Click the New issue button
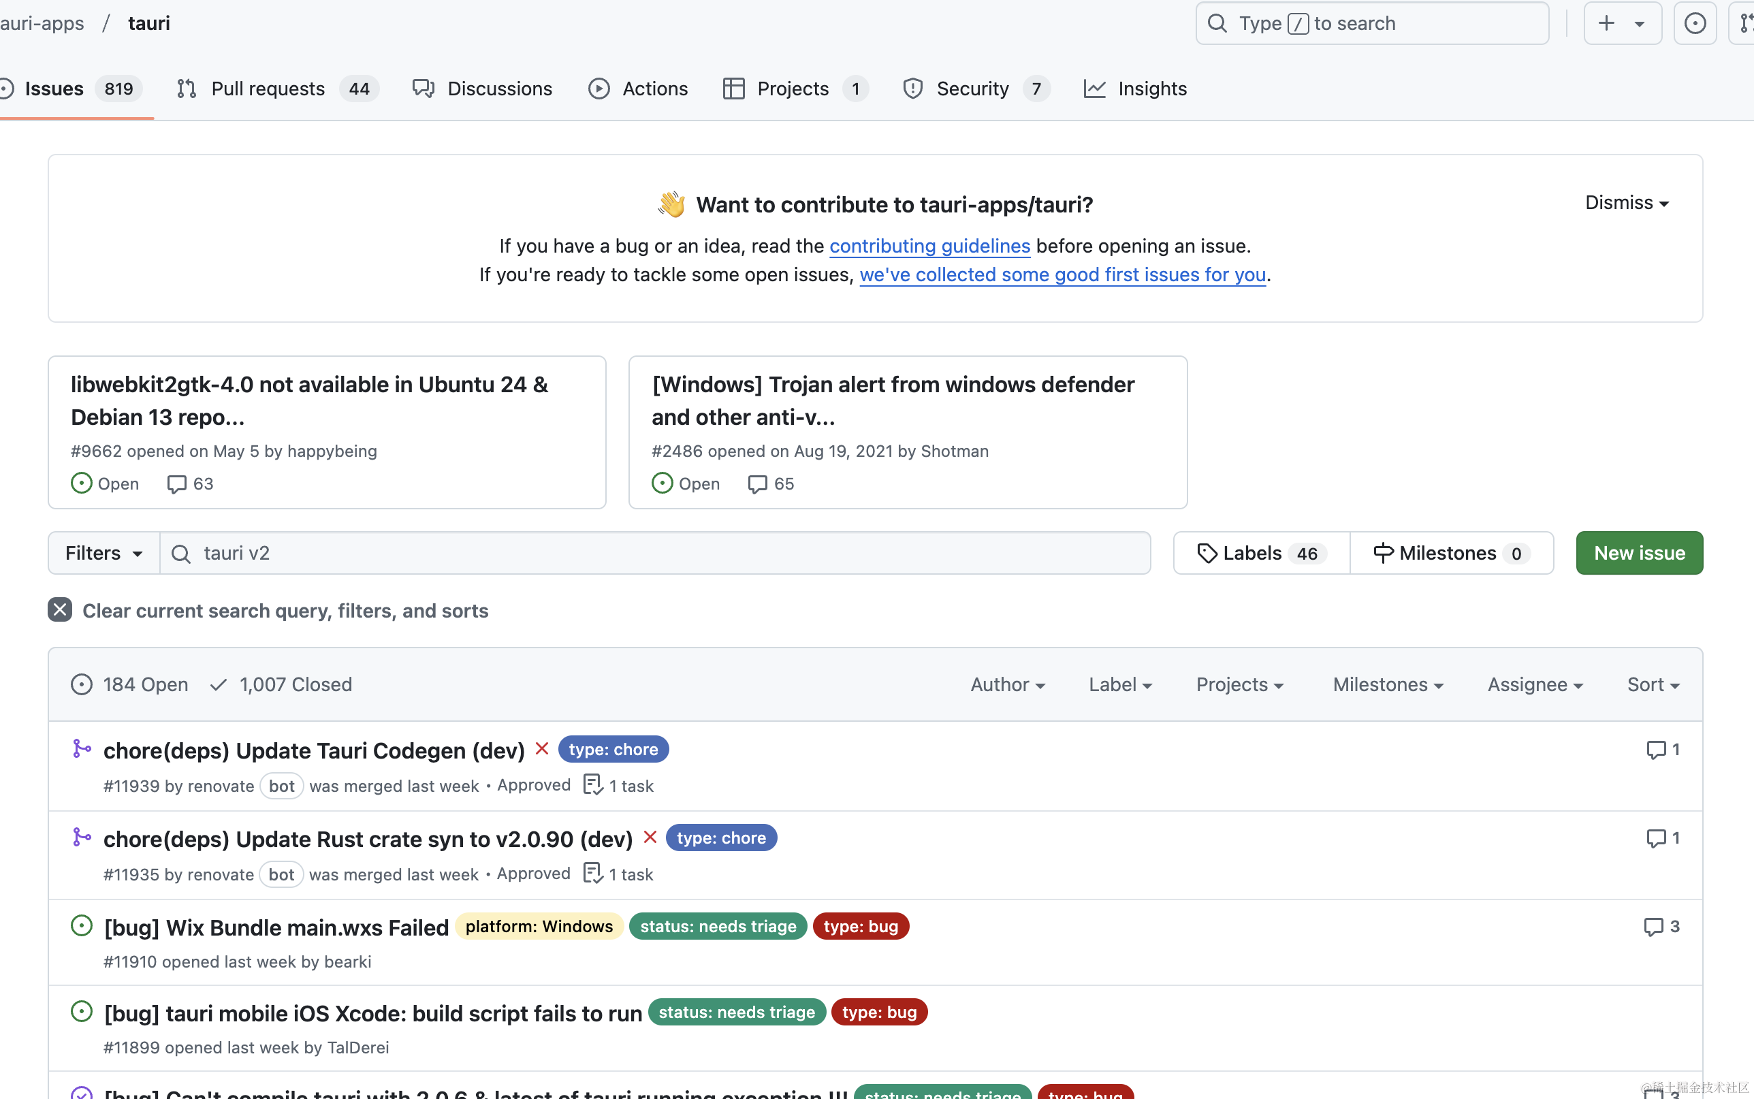This screenshot has width=1754, height=1099. pos(1638,553)
